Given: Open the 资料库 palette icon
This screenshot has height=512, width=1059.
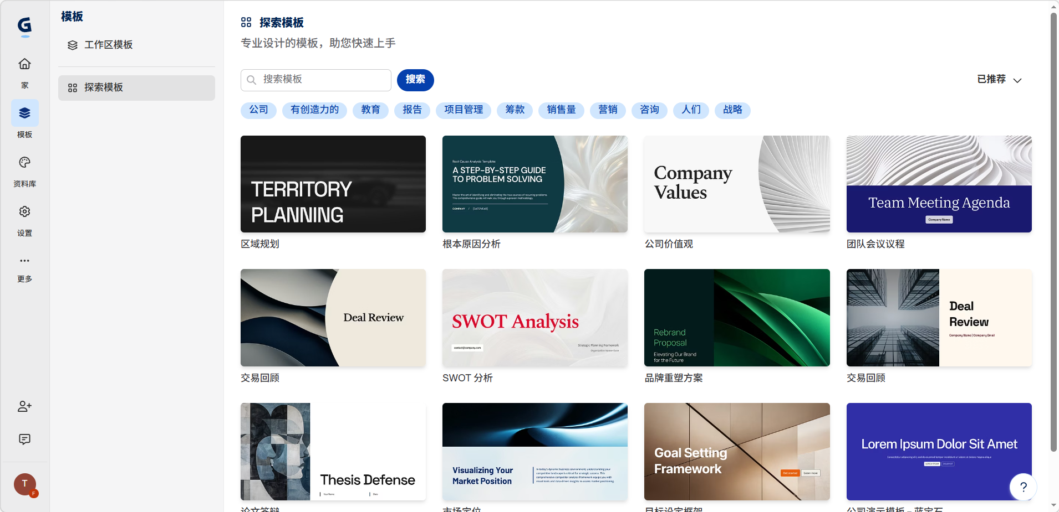Looking at the screenshot, I should point(24,163).
